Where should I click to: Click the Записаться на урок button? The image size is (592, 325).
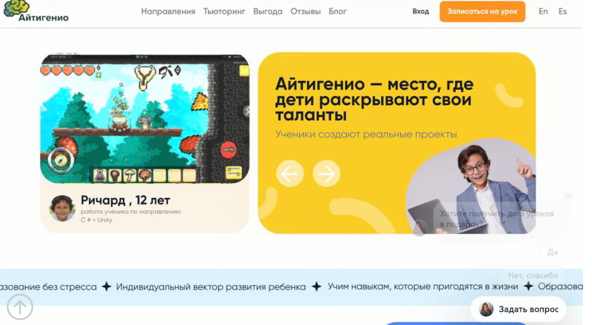482,12
